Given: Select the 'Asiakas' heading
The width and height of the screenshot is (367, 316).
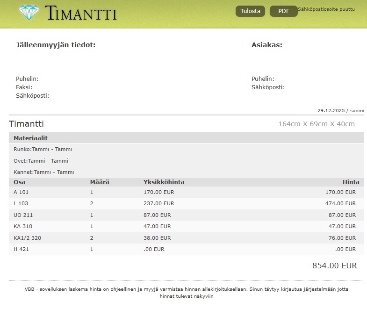Looking at the screenshot, I should coord(266,45).
